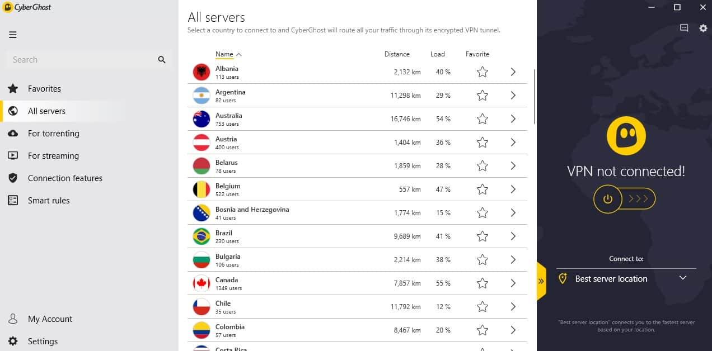
Task: Toggle the favorite star for Canada
Action: (x=483, y=283)
